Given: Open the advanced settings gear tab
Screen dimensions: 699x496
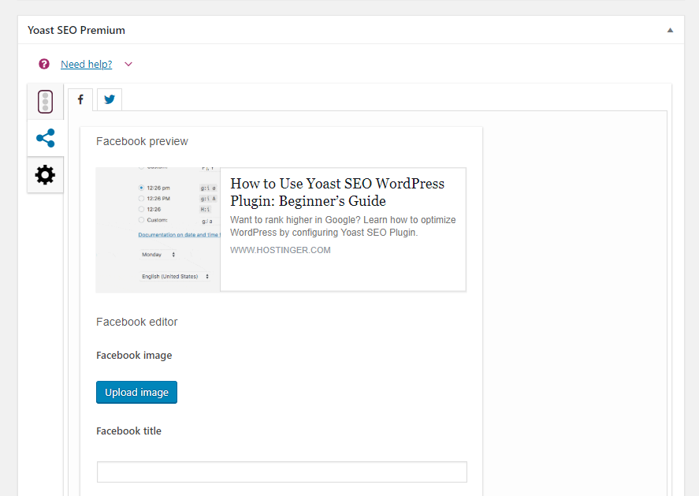Looking at the screenshot, I should (45, 175).
